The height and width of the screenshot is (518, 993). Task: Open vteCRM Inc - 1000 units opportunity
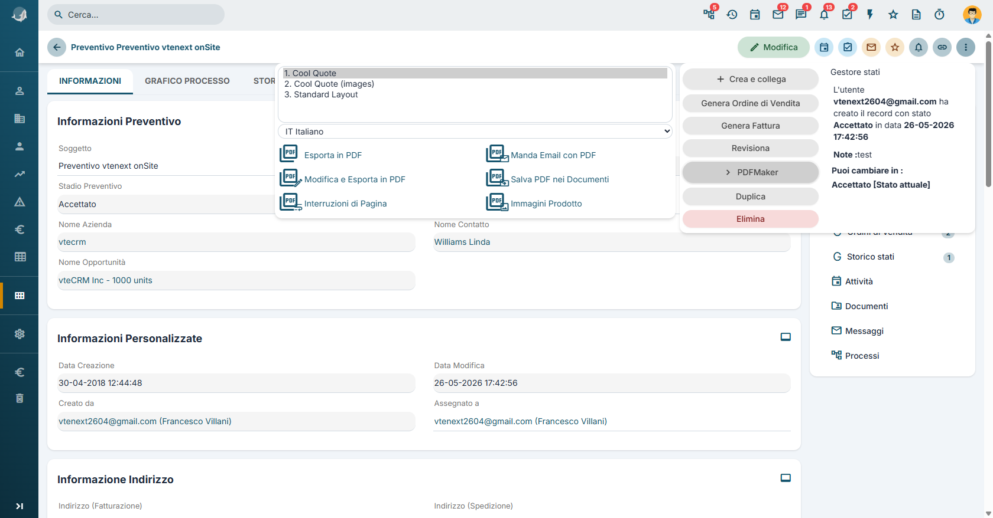tap(105, 280)
